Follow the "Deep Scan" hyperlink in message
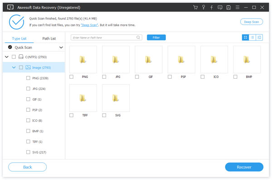The image size is (272, 180). pyautogui.click(x=89, y=25)
